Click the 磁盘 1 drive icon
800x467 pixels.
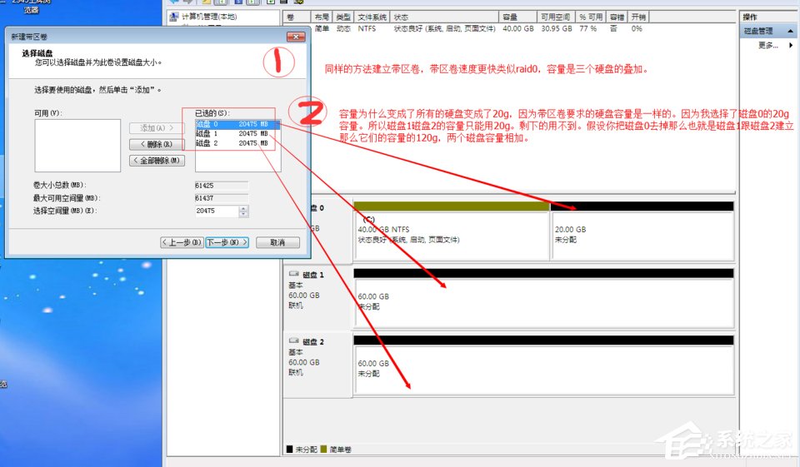coord(294,274)
